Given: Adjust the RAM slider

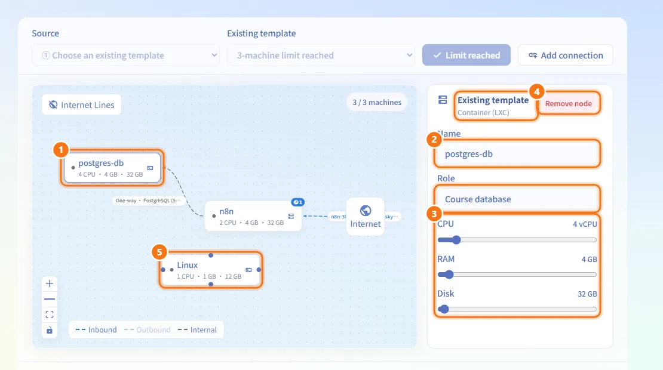Looking at the screenshot, I should pos(517,275).
